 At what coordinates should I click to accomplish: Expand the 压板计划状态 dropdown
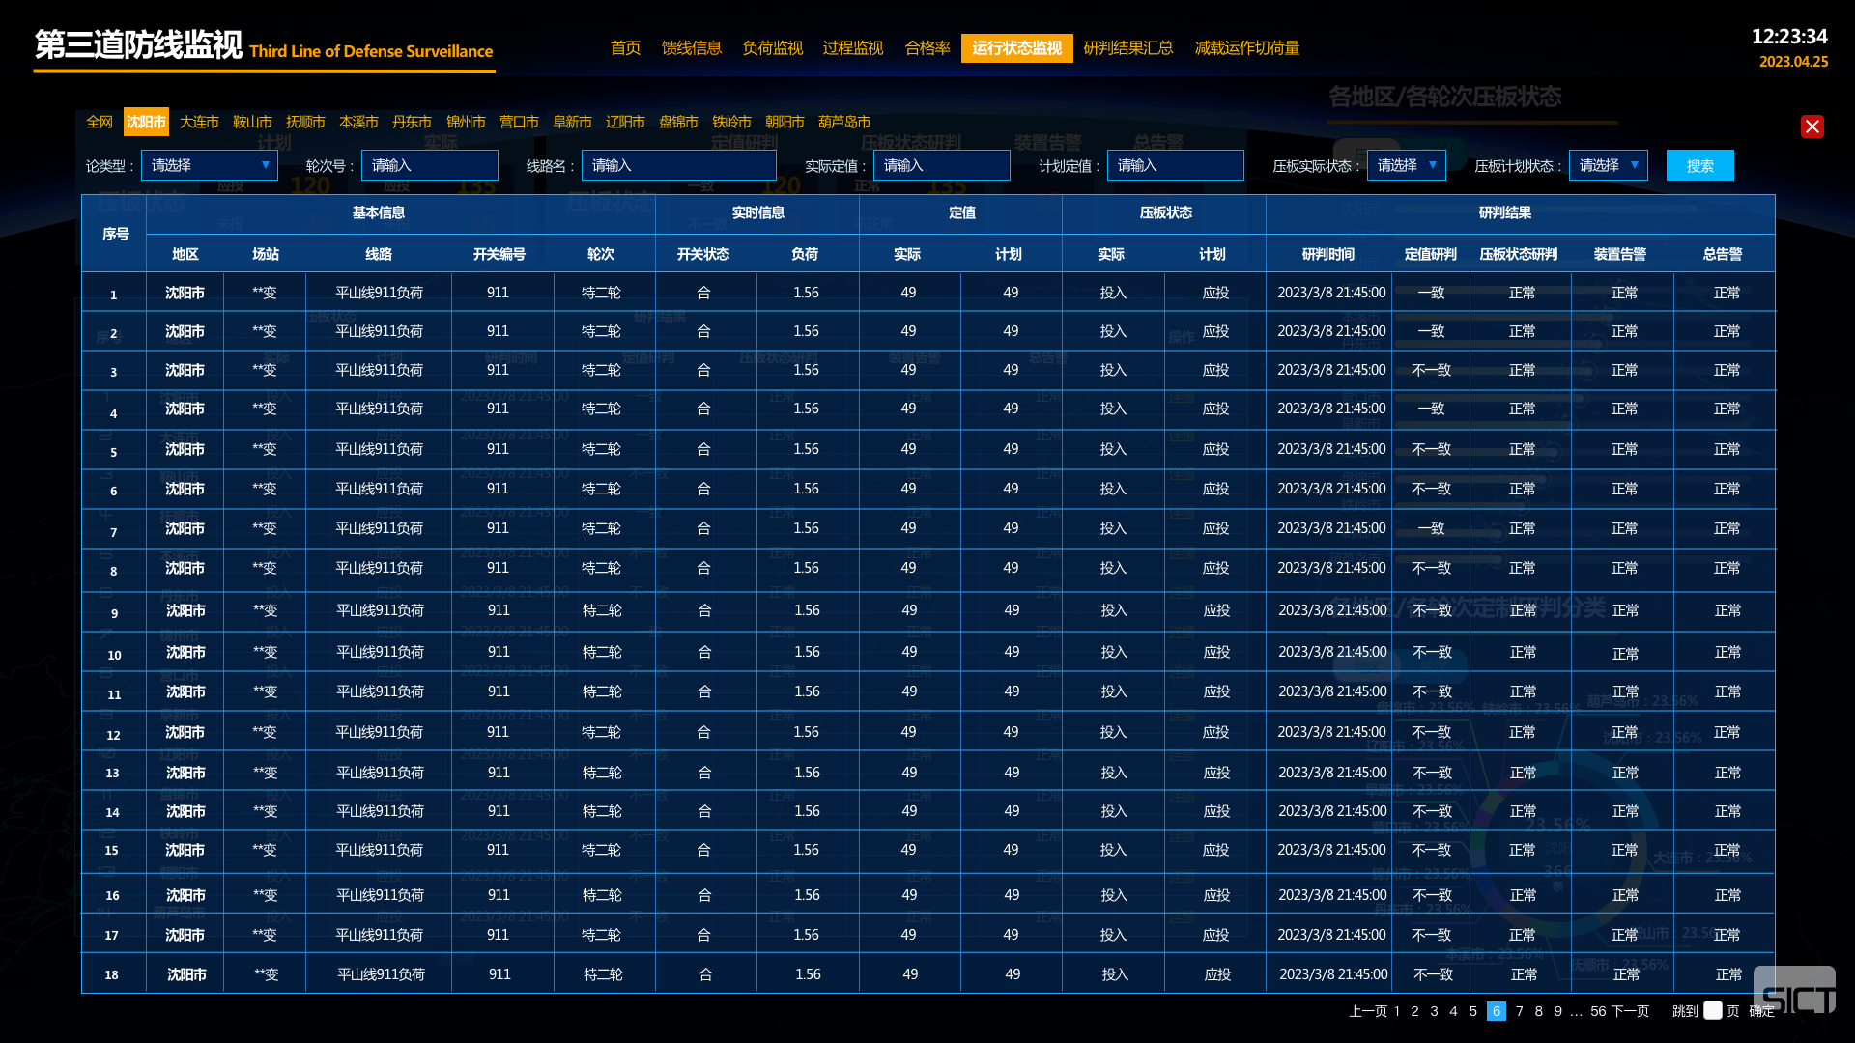click(x=1609, y=165)
